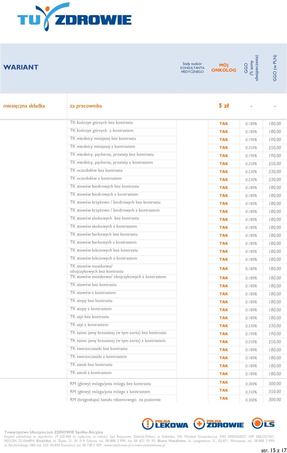287x453 pixels.
Task: Click the Polisa Zdrowie footer logo
Action: tap(219, 423)
